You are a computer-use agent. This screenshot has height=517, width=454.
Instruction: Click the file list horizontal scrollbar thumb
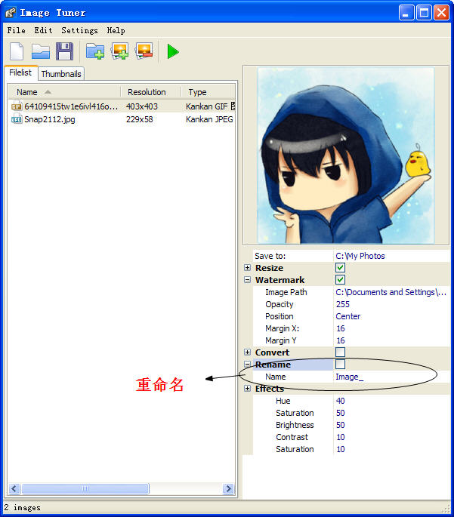tap(85, 488)
